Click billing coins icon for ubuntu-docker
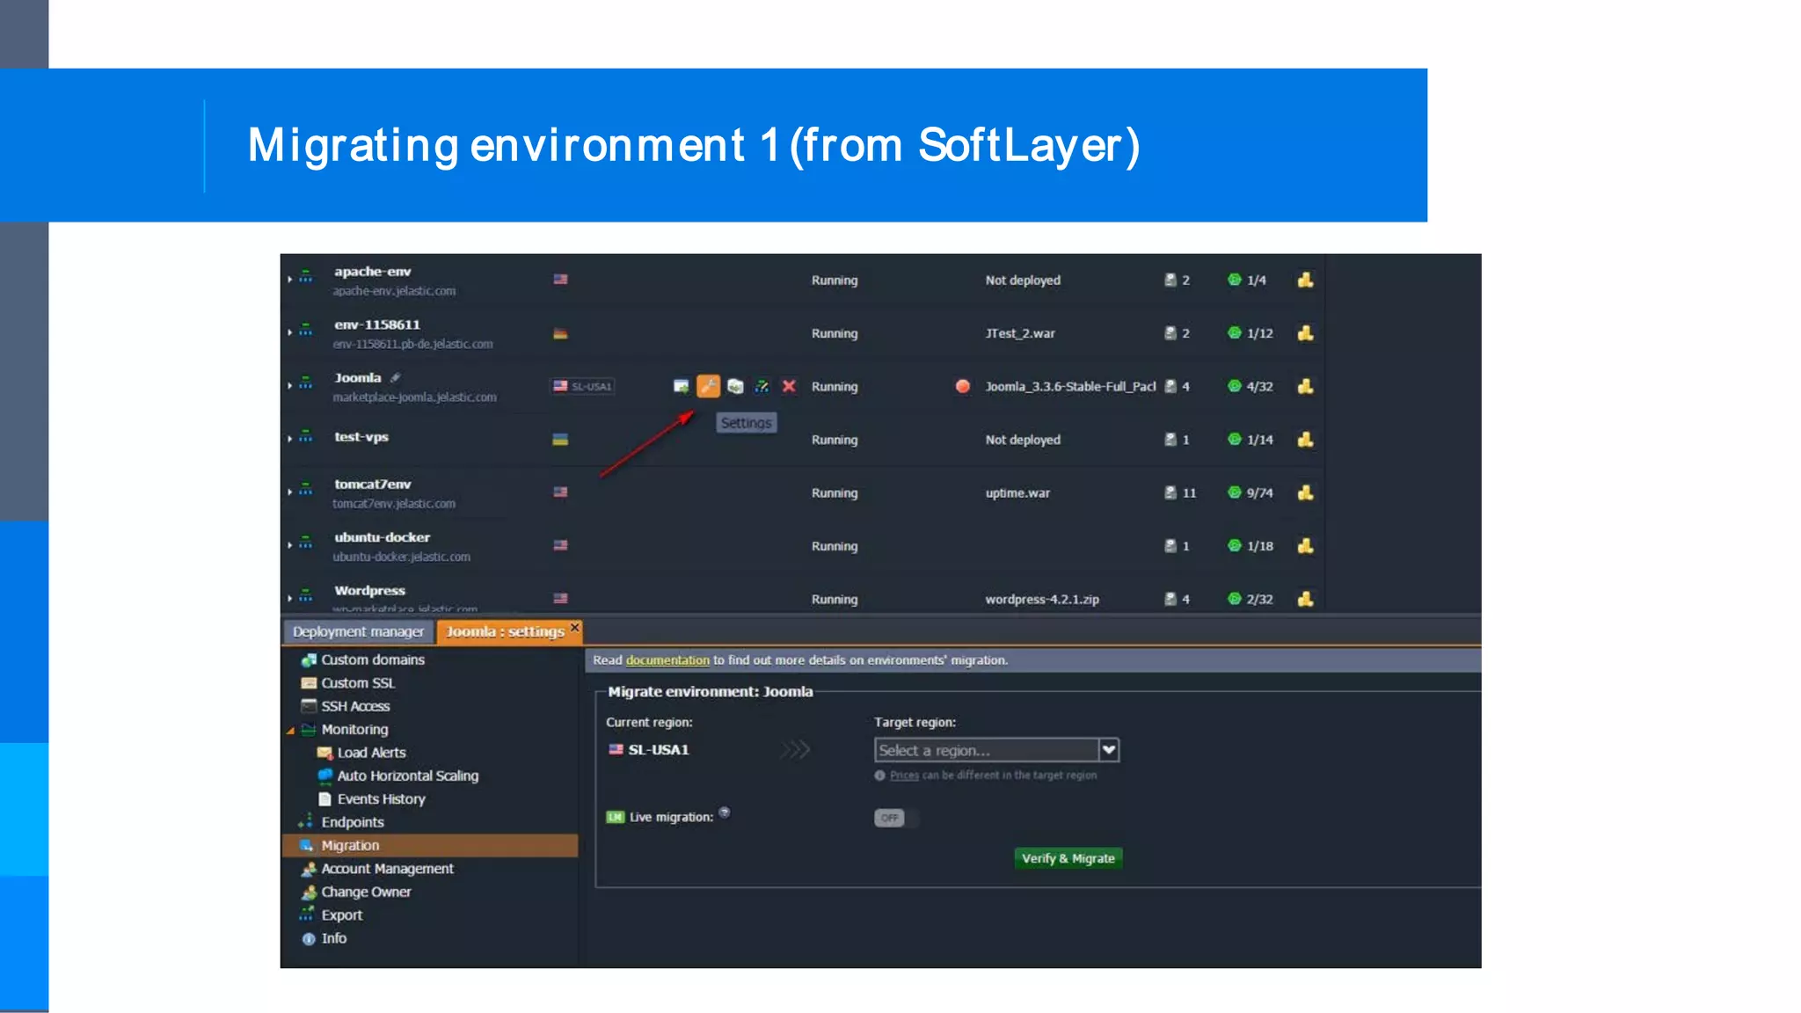Screen dimensions: 1801x1013 tap(1305, 546)
